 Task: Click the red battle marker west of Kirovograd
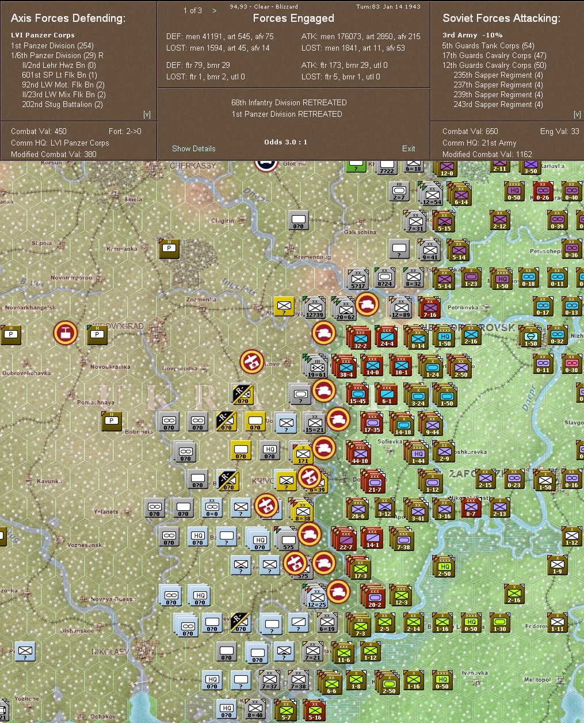65,332
